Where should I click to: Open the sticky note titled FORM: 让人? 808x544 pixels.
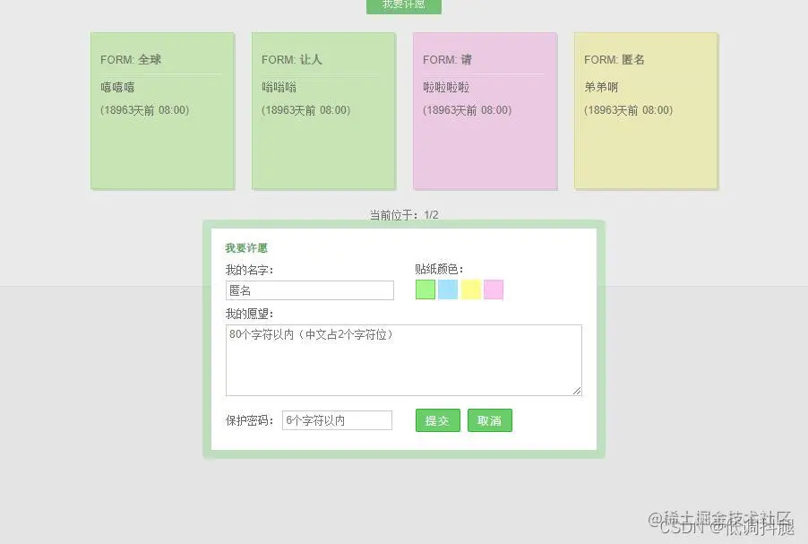(323, 110)
